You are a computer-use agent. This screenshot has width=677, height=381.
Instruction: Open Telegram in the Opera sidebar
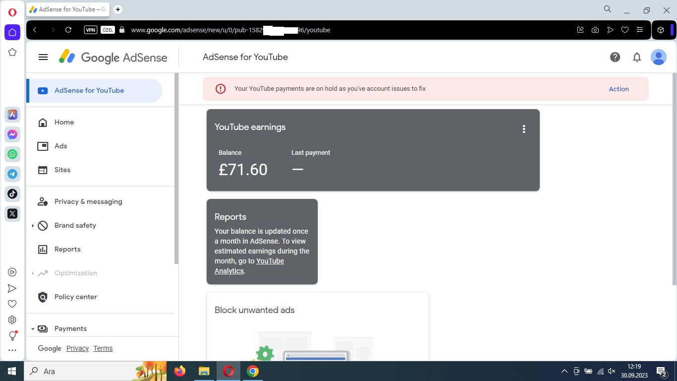[12, 174]
